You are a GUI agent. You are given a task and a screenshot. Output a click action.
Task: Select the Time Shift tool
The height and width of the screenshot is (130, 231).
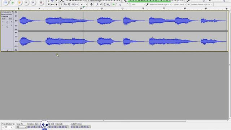[x=52, y=4]
